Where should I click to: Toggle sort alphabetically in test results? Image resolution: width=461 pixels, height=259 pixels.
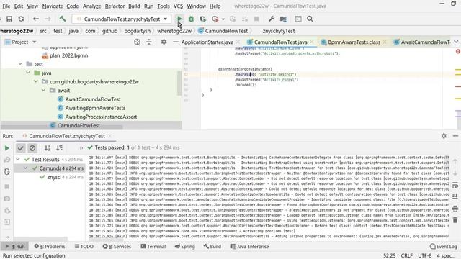(x=48, y=148)
